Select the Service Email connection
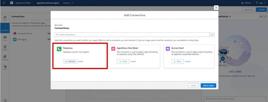This screenshot has height=102, width=268. point(178,62)
